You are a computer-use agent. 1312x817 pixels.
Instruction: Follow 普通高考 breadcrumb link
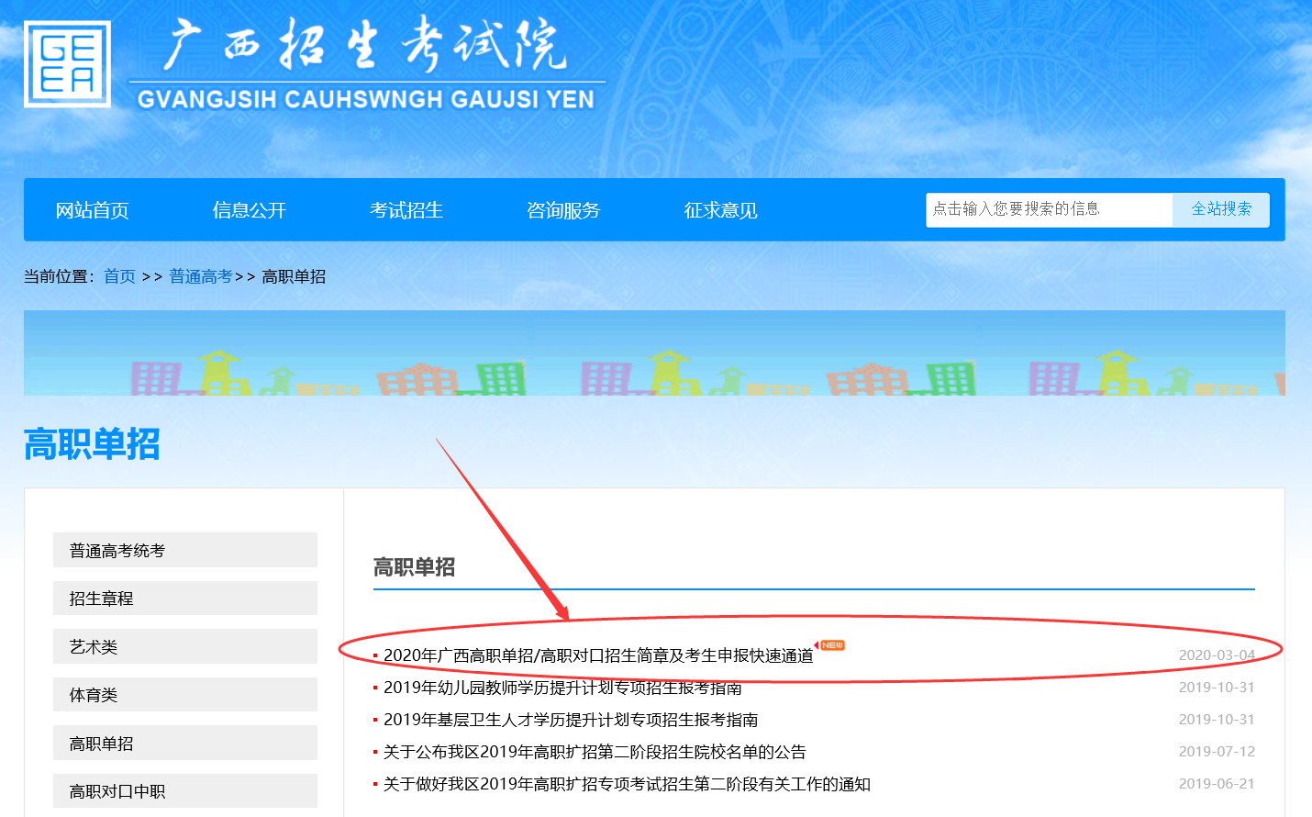coord(200,276)
